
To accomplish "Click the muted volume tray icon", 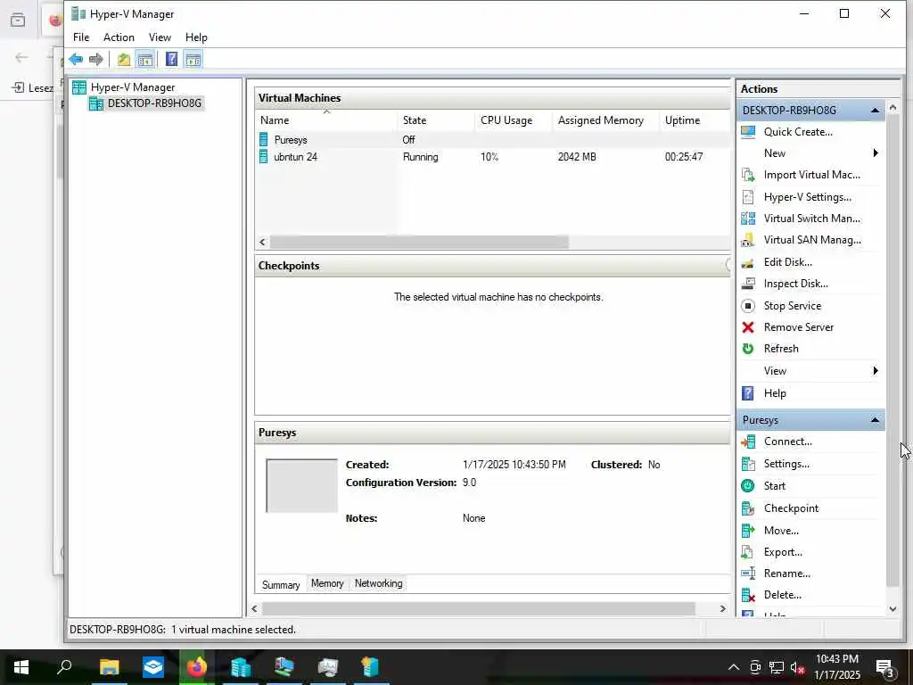I will tap(798, 667).
